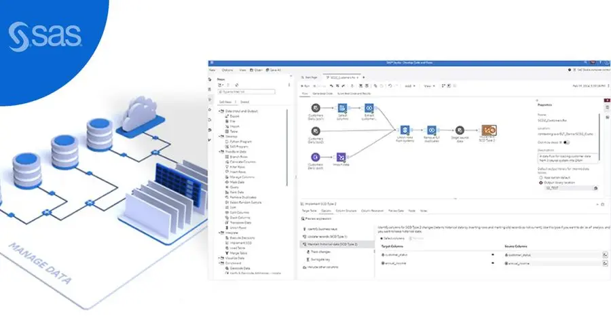Select the Stage source data node
Image resolution: width=611 pixels, height=327 pixels.
pos(460,130)
